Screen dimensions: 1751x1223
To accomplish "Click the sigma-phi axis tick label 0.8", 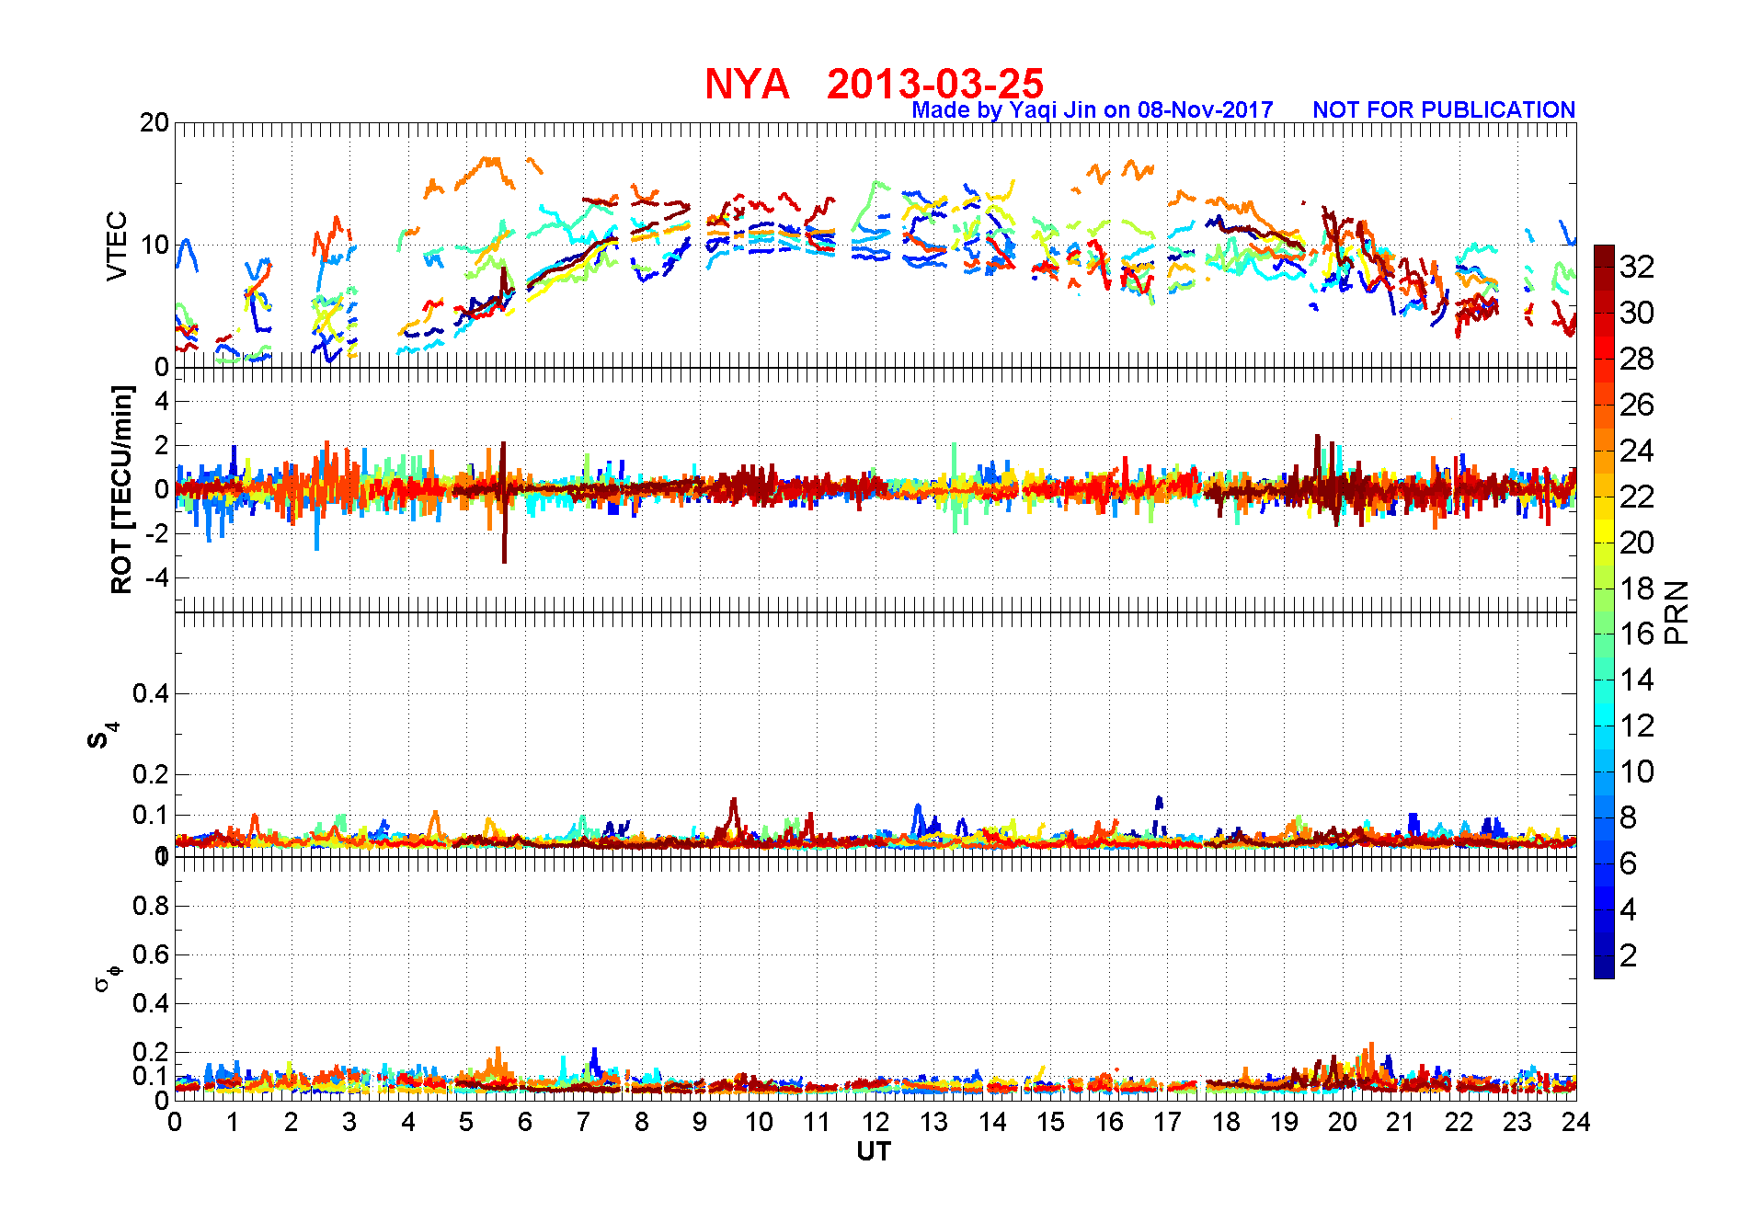I will [x=152, y=906].
